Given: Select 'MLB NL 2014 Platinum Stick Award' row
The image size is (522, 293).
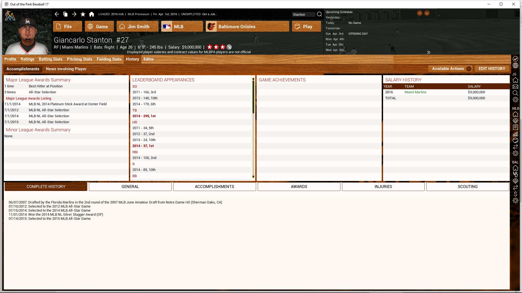Looking at the screenshot, I should (x=66, y=104).
